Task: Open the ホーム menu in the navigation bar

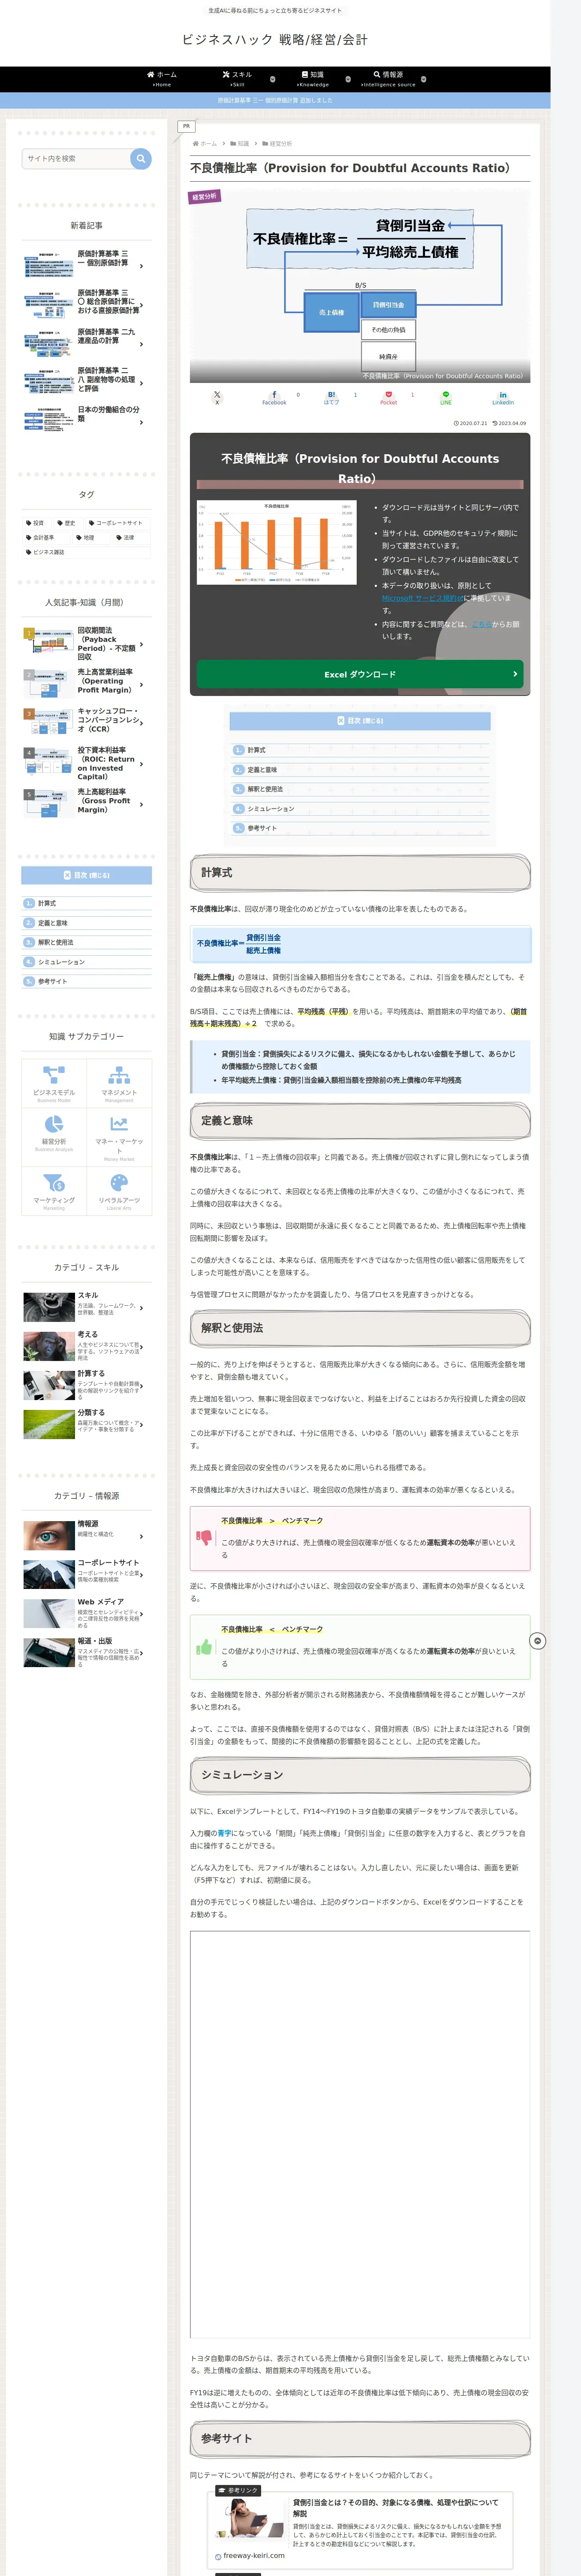Action: 162,79
